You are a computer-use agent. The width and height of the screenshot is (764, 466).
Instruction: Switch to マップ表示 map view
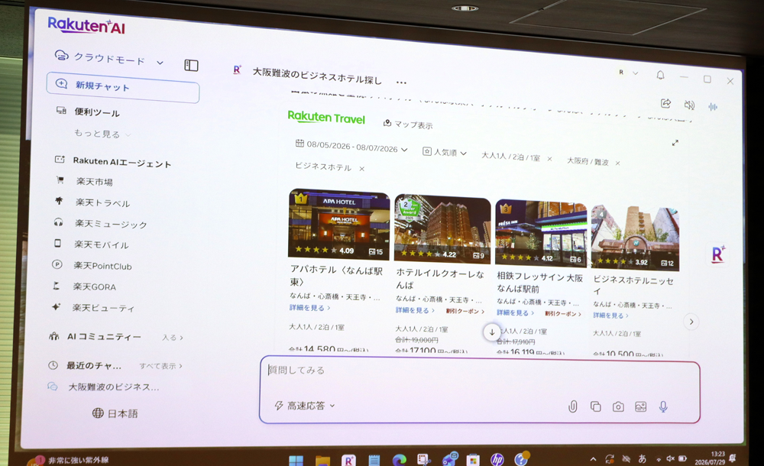point(408,125)
